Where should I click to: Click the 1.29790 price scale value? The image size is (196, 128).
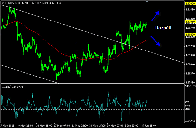click(190, 46)
